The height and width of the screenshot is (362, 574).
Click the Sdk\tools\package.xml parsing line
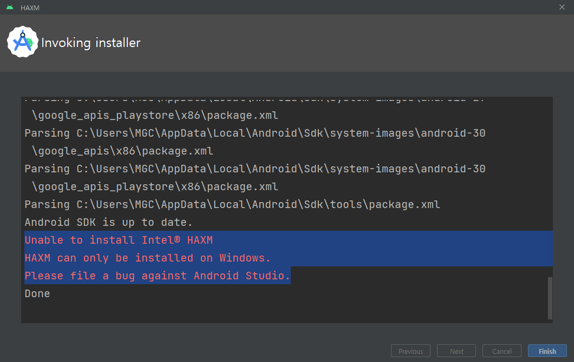pos(232,204)
